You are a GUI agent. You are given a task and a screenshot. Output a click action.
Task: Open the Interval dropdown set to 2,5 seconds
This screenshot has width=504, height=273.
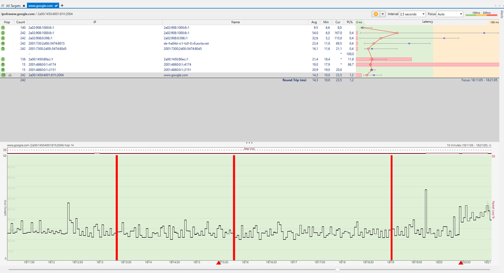coord(413,14)
